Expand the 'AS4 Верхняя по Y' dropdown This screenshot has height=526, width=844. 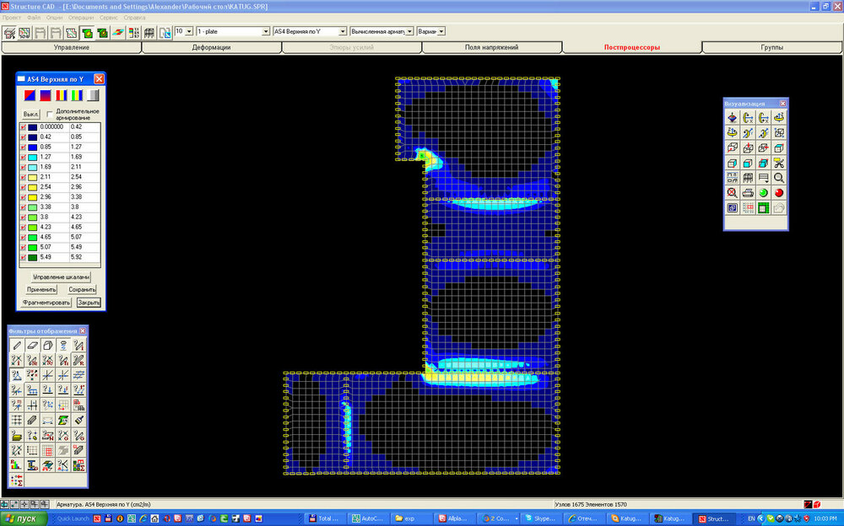pos(341,31)
